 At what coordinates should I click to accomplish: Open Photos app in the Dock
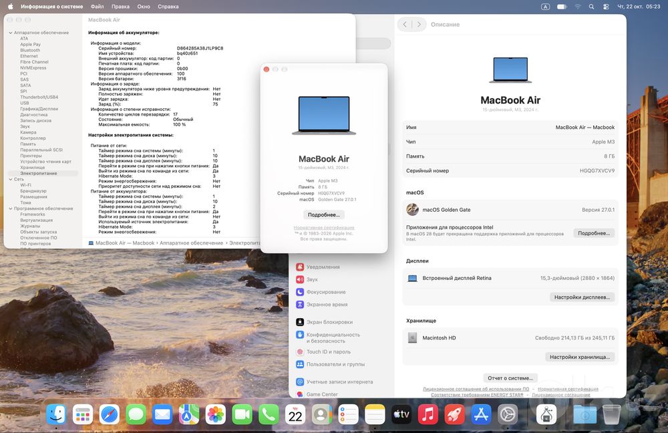point(216,414)
